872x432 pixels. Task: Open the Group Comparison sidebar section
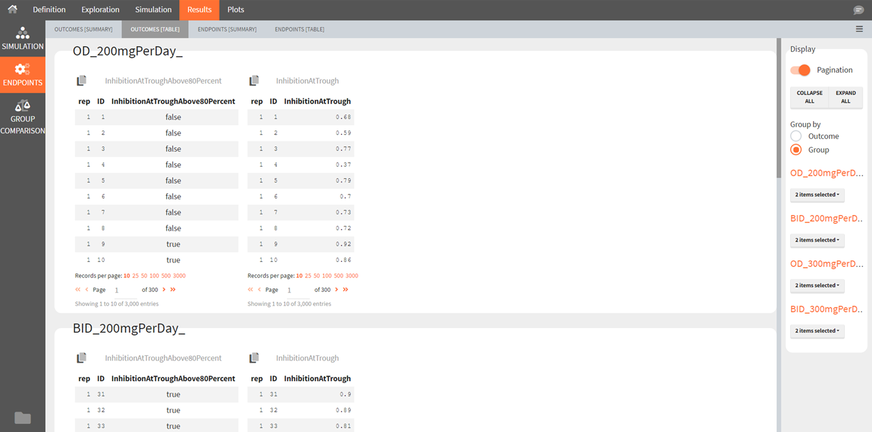click(x=22, y=116)
